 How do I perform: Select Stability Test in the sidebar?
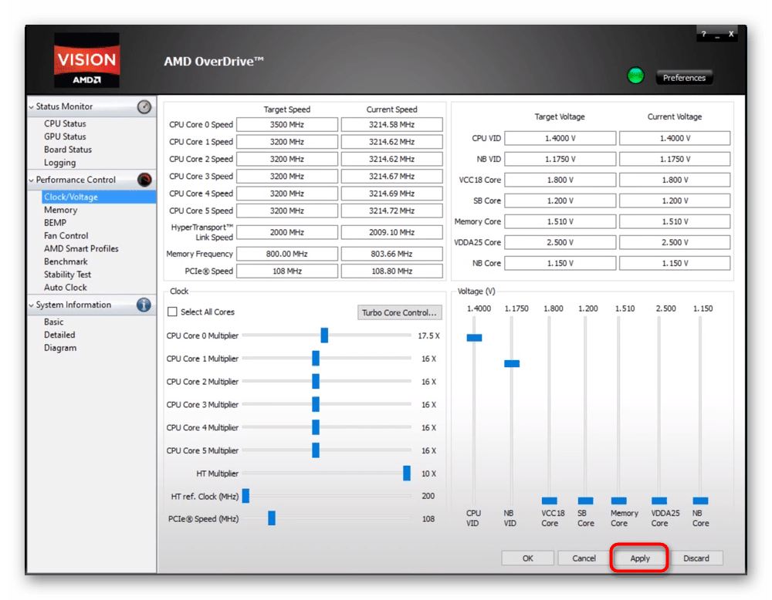[67, 275]
